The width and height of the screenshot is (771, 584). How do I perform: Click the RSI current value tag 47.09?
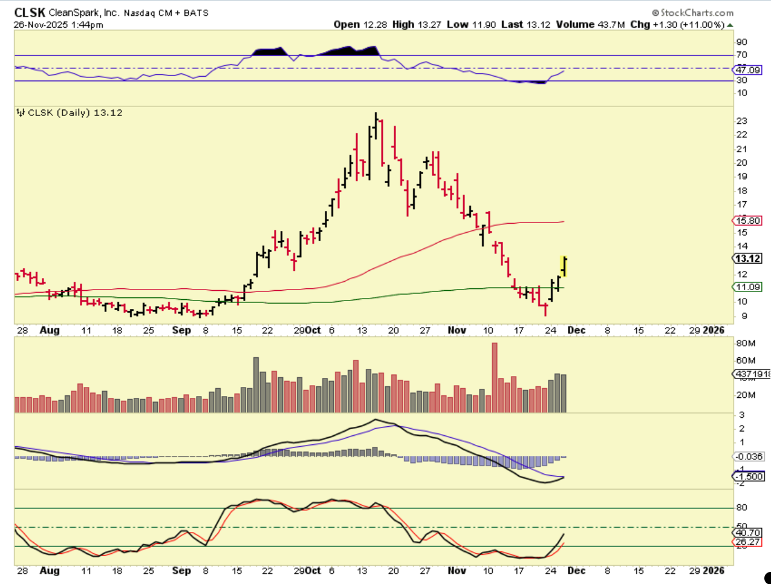[x=747, y=70]
